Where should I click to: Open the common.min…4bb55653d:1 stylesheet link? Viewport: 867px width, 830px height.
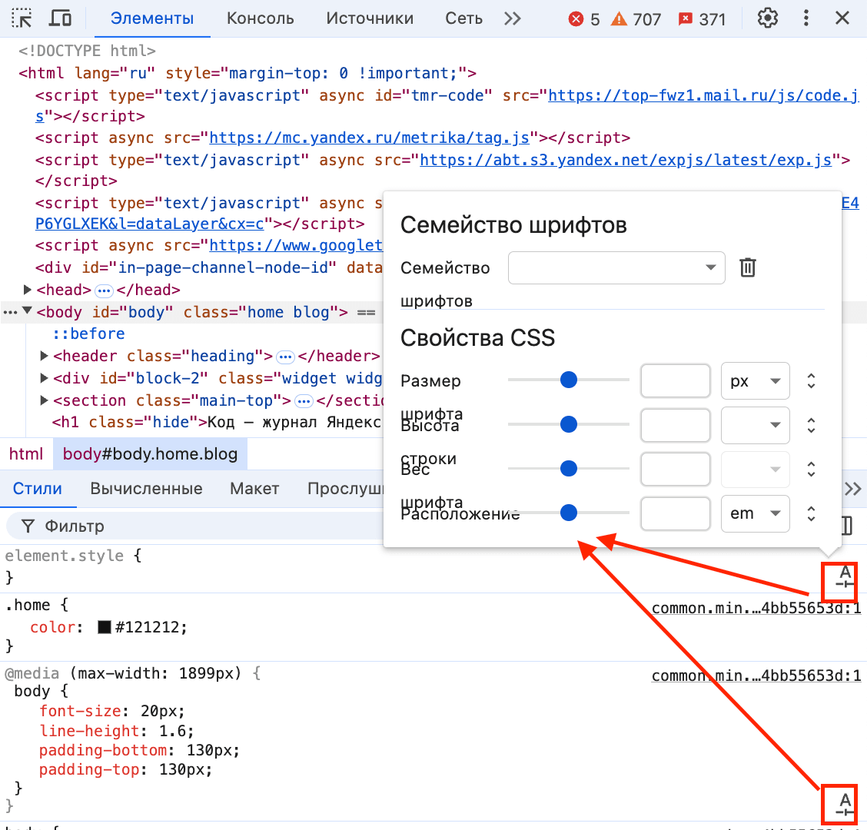pyautogui.click(x=756, y=608)
